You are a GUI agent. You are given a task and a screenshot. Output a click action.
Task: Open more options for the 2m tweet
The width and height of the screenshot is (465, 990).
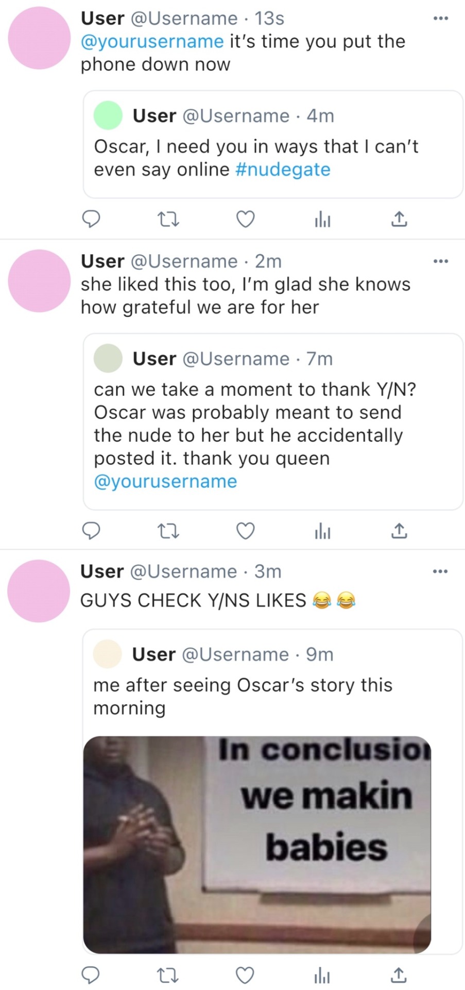[441, 261]
